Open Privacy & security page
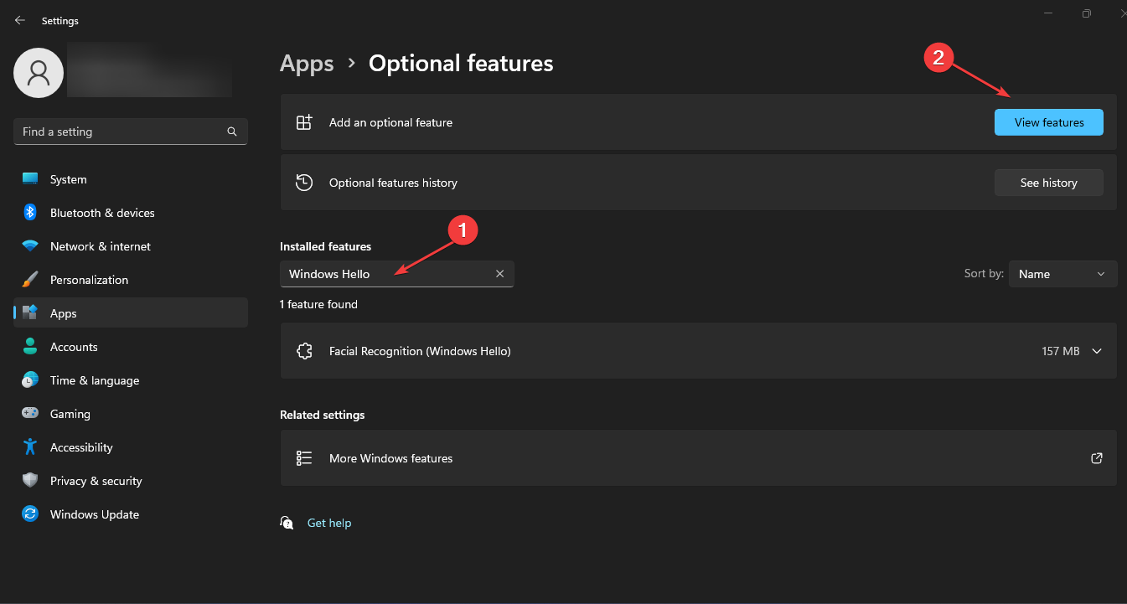Viewport: 1127px width, 604px height. click(131, 481)
